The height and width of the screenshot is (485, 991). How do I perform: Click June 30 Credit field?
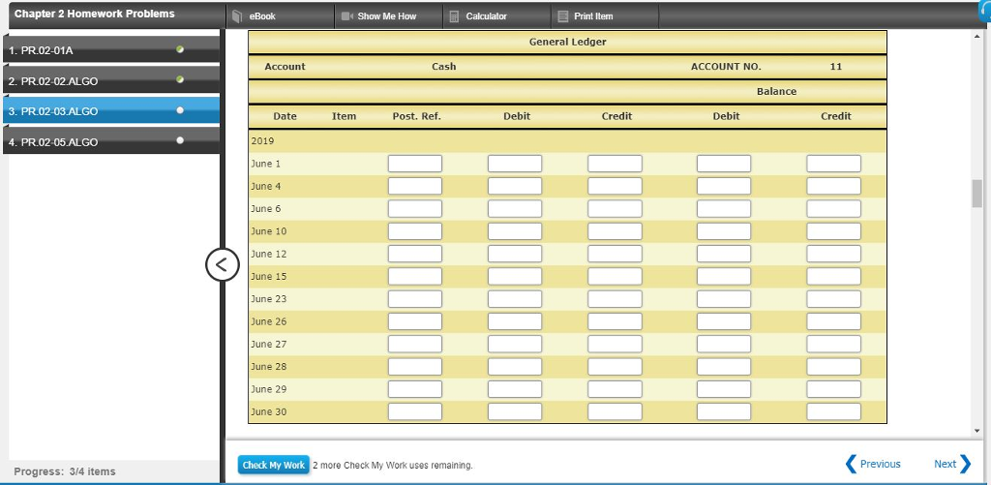(x=615, y=411)
